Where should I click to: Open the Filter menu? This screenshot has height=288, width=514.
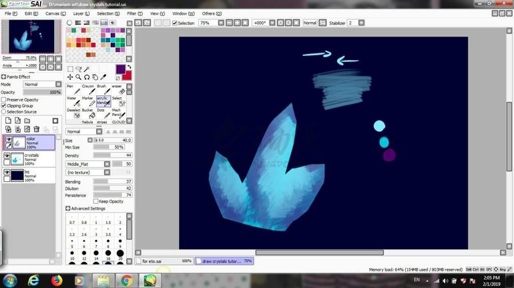[x=134, y=13]
